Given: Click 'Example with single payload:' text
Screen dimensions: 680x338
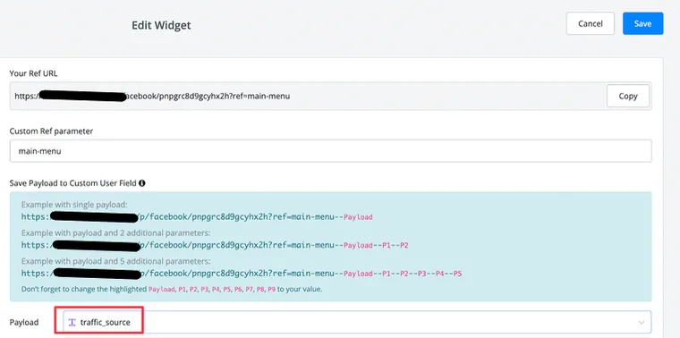Looking at the screenshot, I should point(74,204).
